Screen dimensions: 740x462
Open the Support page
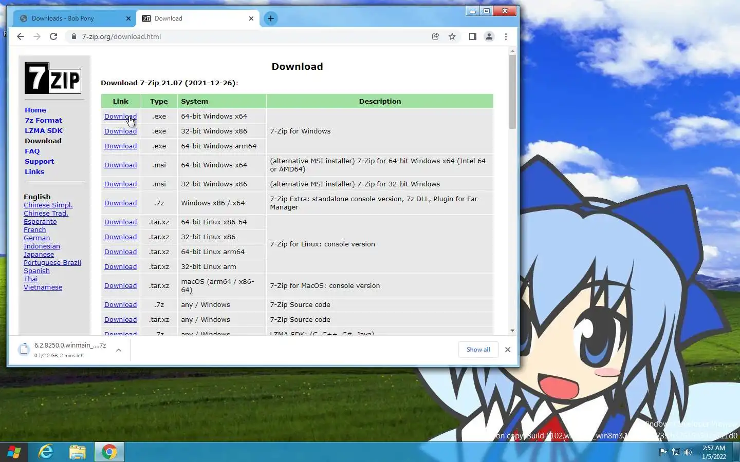tap(39, 161)
